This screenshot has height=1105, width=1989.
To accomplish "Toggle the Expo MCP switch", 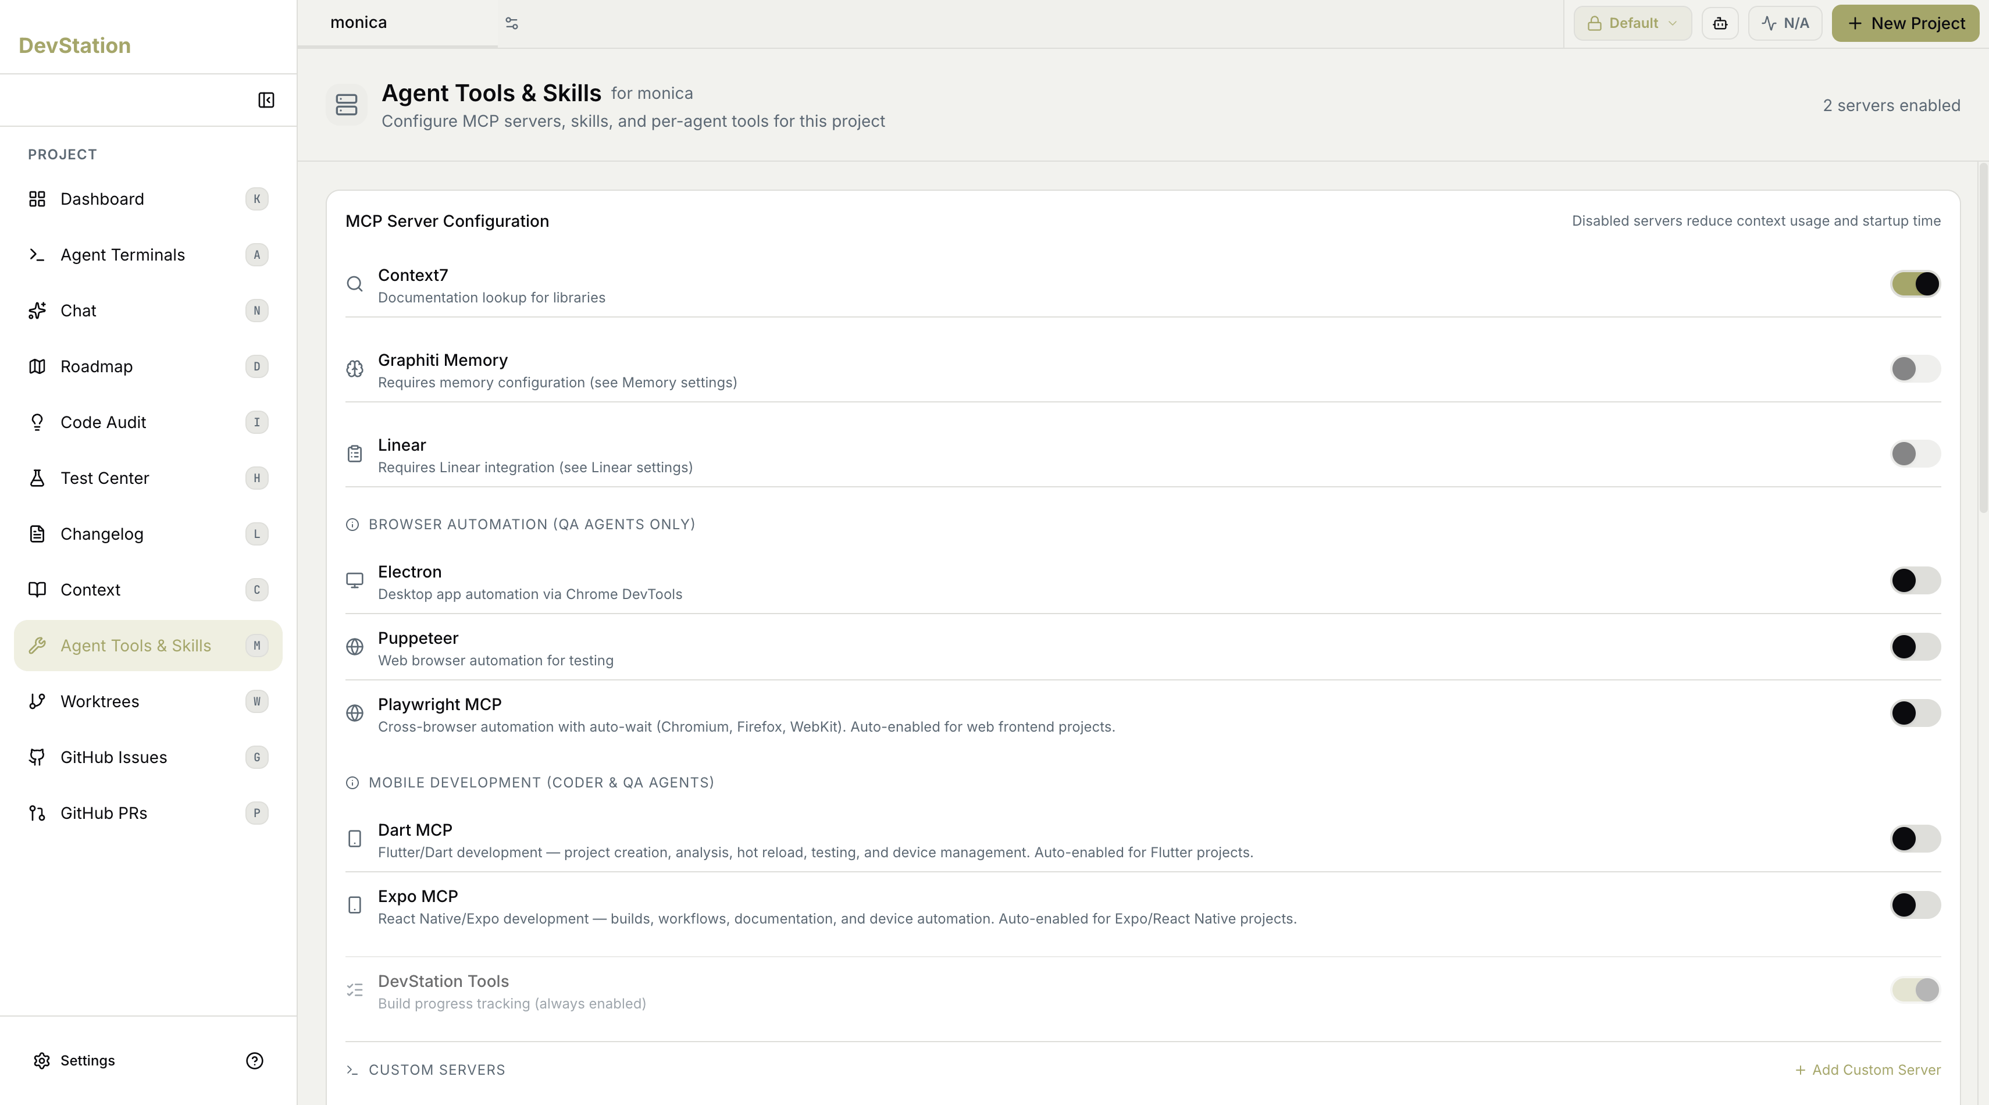I will click(1916, 905).
